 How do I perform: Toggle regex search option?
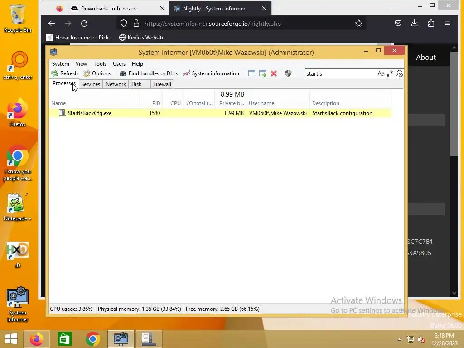[x=390, y=73]
